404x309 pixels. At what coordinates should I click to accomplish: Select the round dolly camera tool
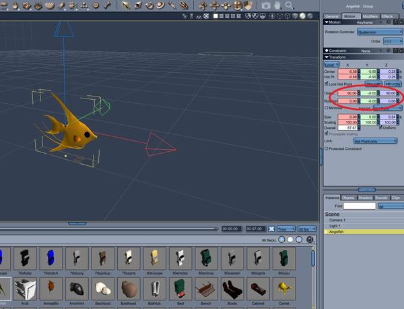[237, 5]
